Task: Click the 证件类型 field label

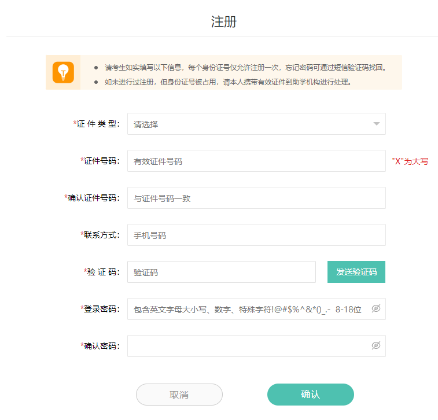Action: point(97,124)
